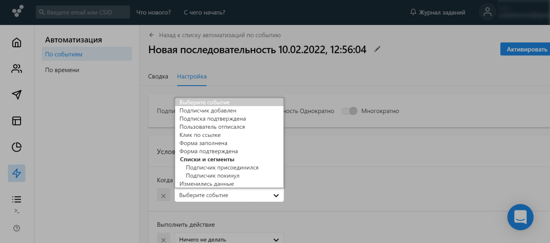Select Подписчик добавлен from the event list
Screen dimensions: 550x243
pos(207,110)
